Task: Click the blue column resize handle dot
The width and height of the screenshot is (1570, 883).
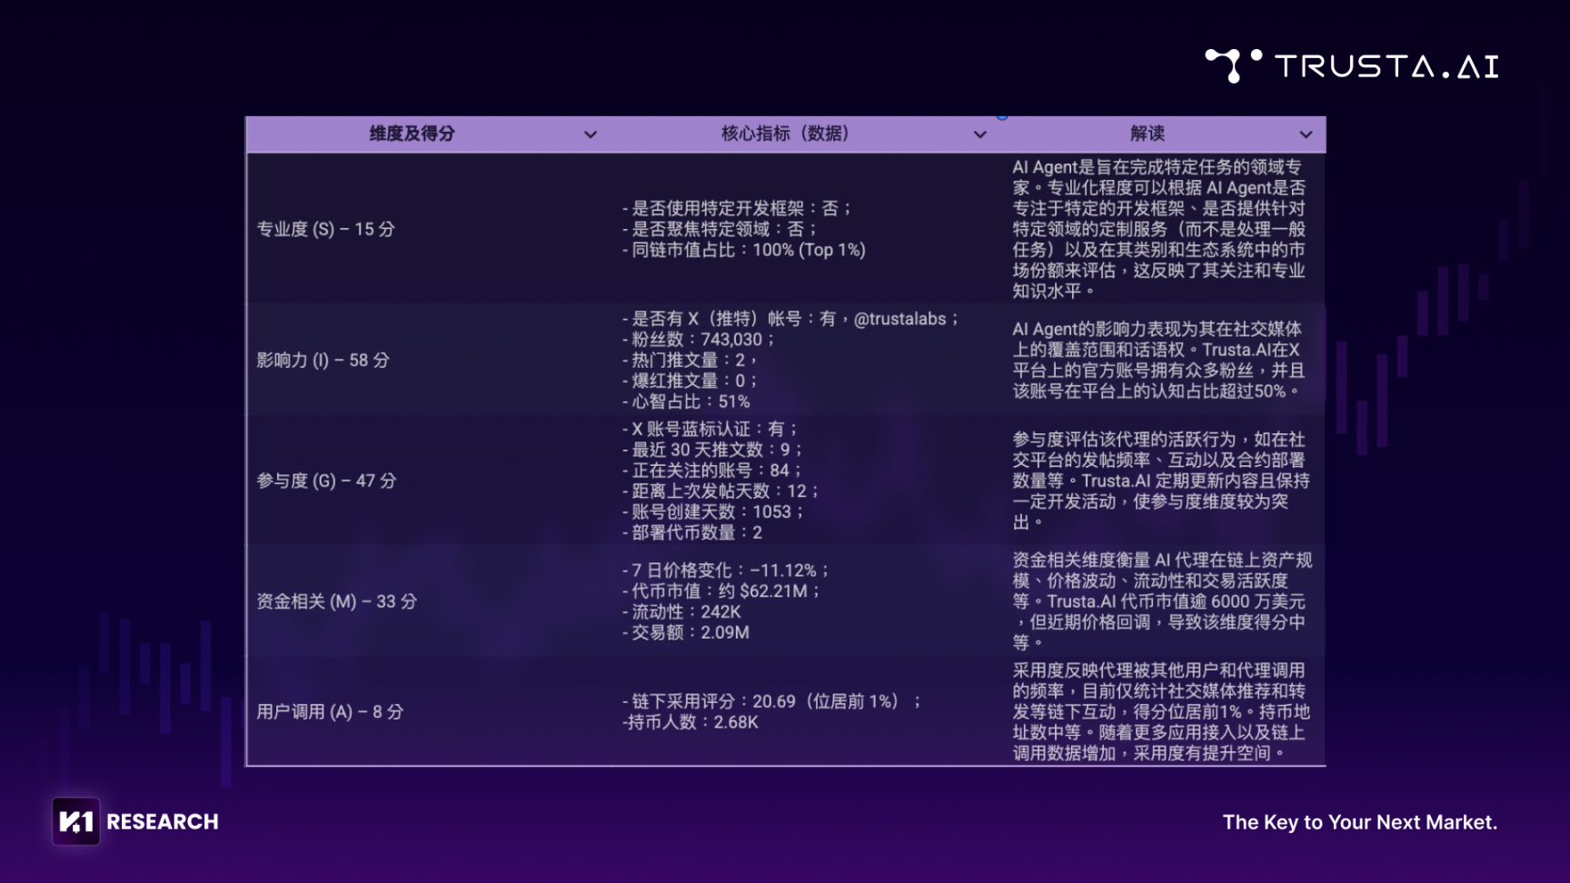Action: pos(1002,116)
